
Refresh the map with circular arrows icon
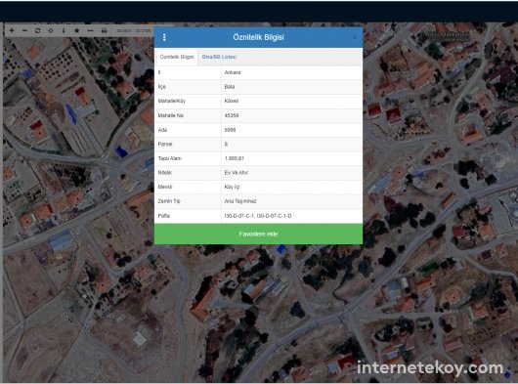point(38,30)
